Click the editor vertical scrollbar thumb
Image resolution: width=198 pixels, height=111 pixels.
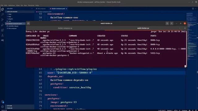coord(197,72)
